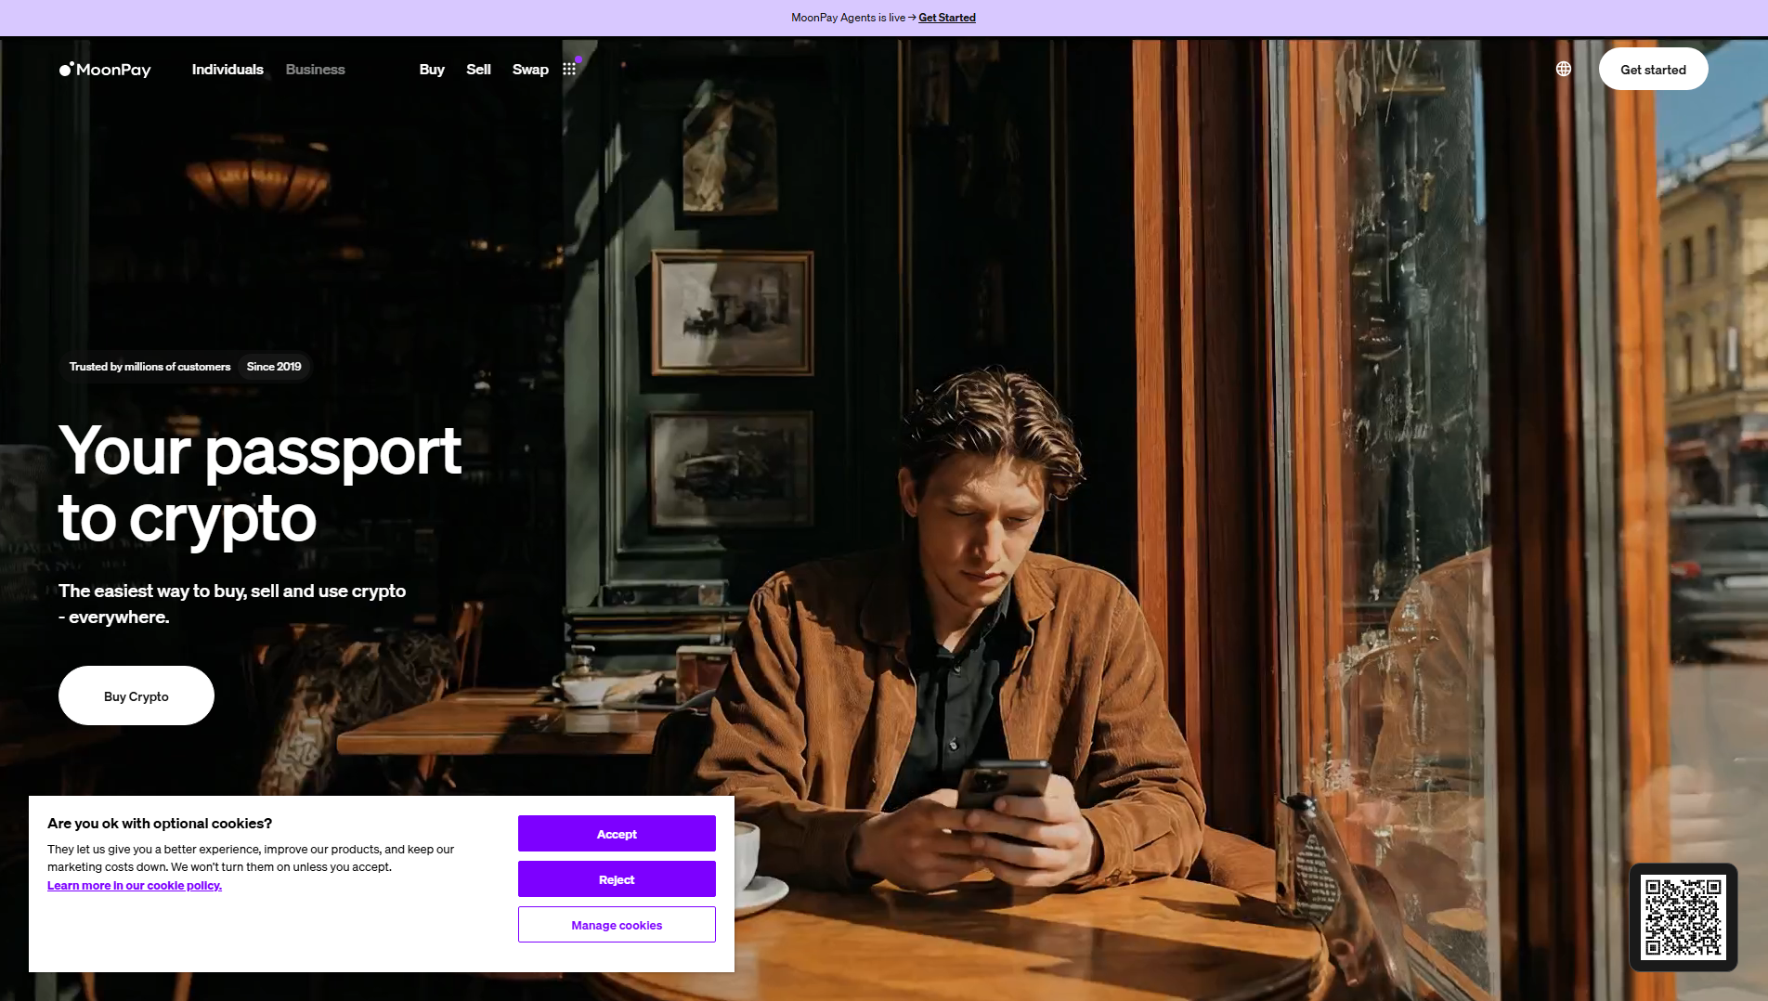
Task: Click the 'Since 2019' badge
Action: tap(274, 367)
